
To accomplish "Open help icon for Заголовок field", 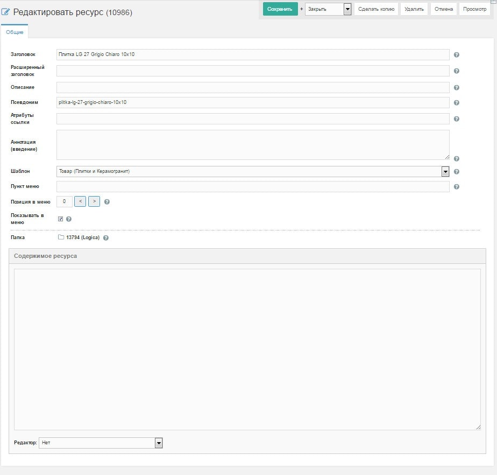I will click(457, 54).
